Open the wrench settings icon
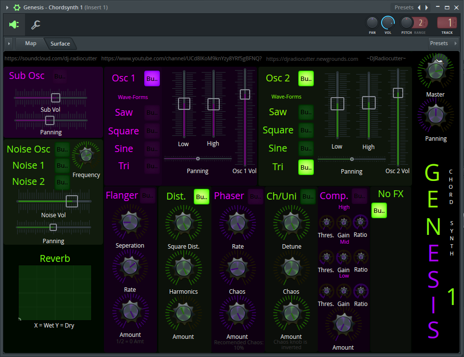This screenshot has height=357, width=464. pos(36,25)
